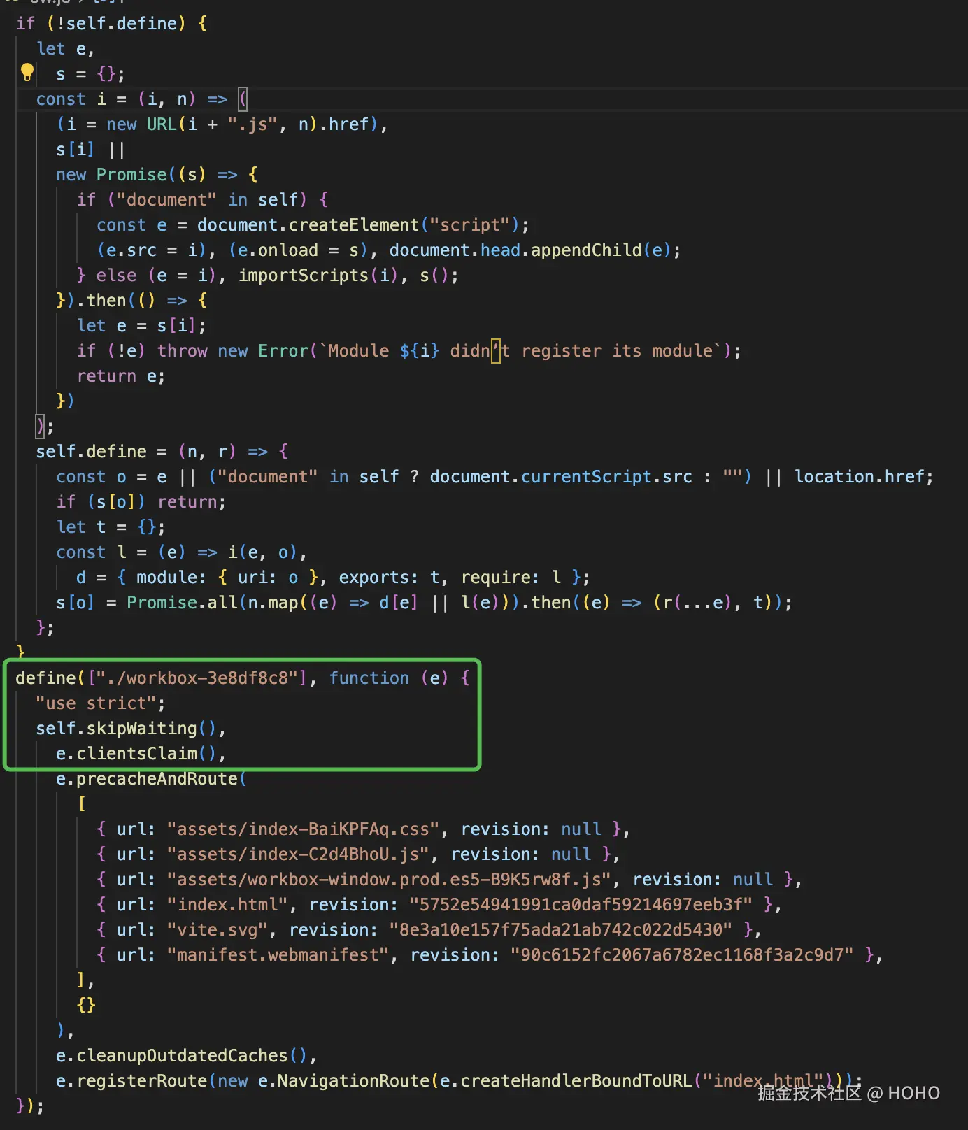Click the "manifest.webmanifest" url string
This screenshot has height=1130, width=968.
point(278,955)
